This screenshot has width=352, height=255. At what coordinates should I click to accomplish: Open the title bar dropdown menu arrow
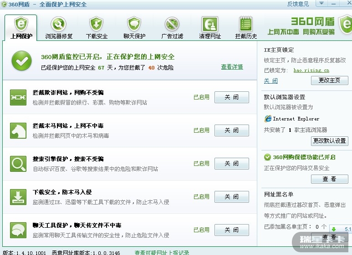point(321,3)
